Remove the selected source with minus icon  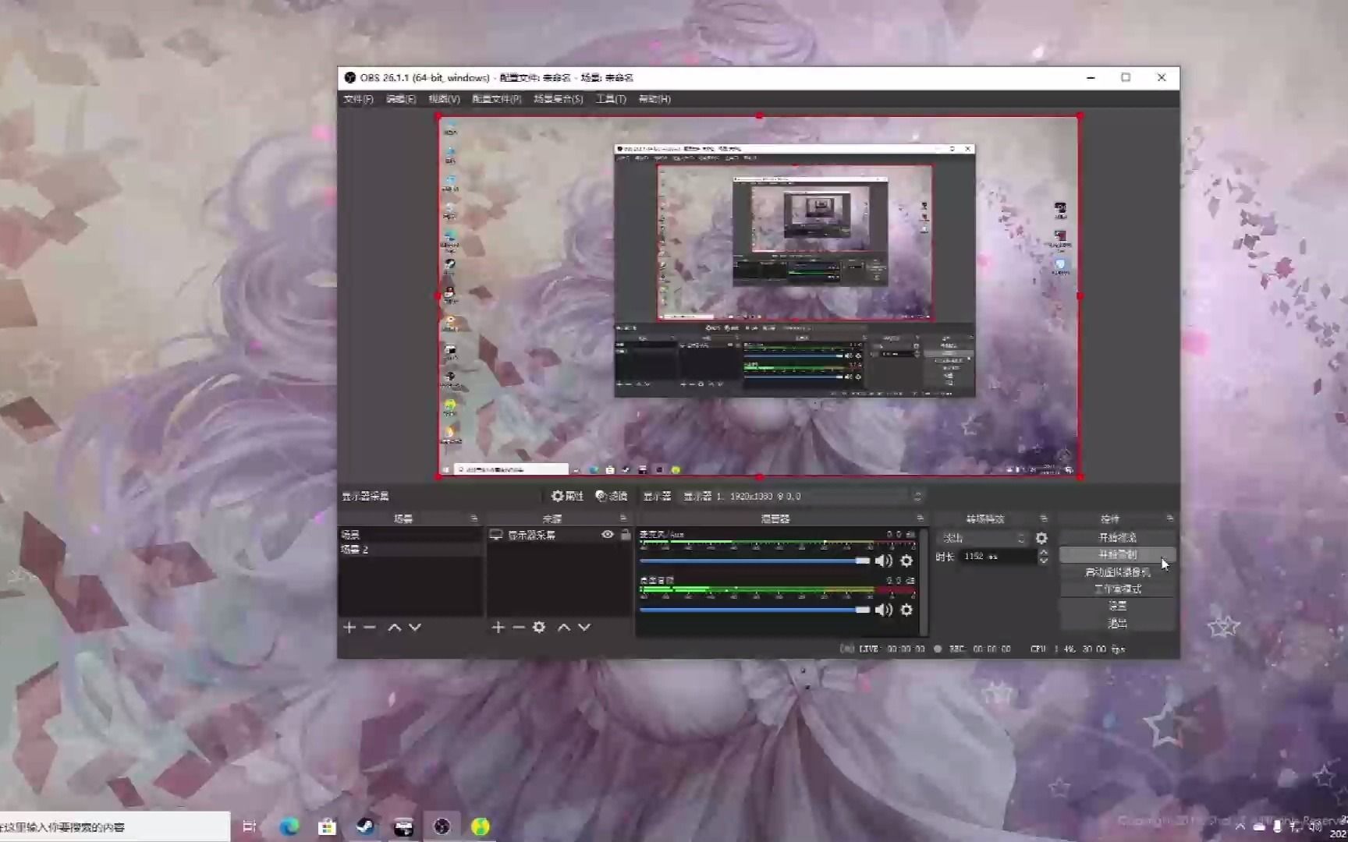tap(519, 628)
